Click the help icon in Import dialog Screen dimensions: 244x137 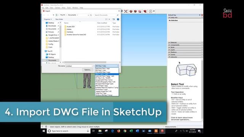[118, 19]
